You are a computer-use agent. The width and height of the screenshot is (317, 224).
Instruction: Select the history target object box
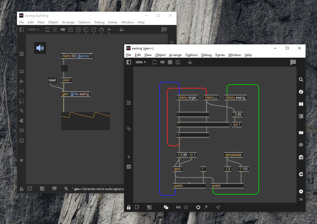click(x=187, y=98)
